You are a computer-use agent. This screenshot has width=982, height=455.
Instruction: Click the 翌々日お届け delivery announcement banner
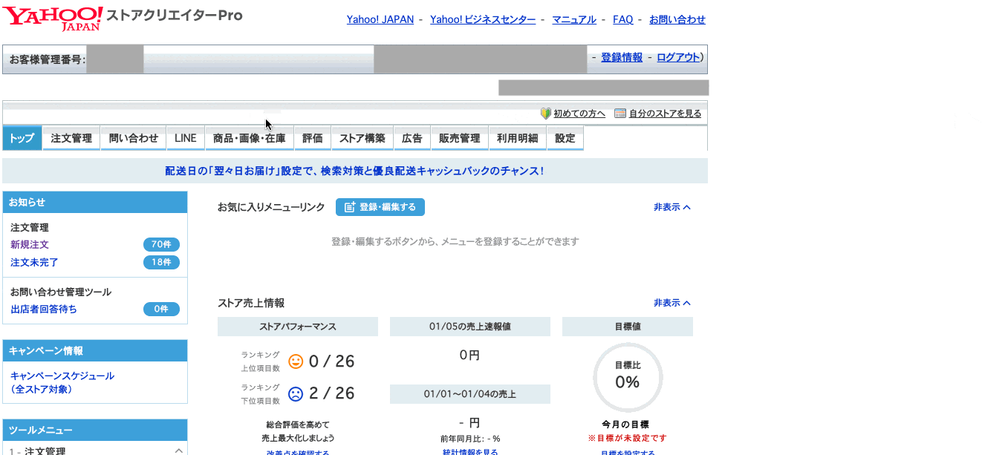coord(355,171)
